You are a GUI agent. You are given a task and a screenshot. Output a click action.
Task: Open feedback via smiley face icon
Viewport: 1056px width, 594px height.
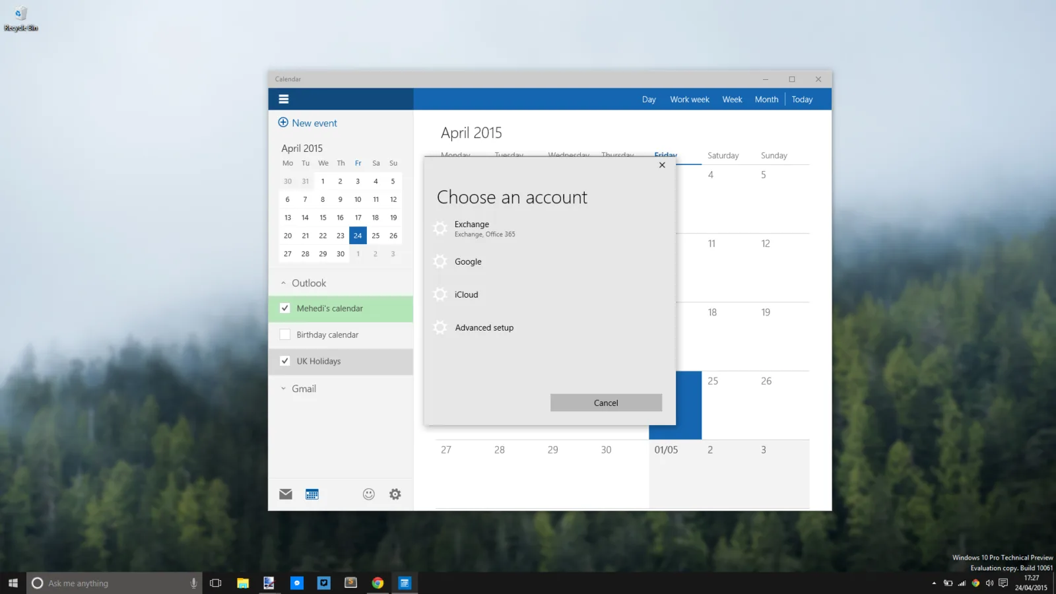pos(369,494)
